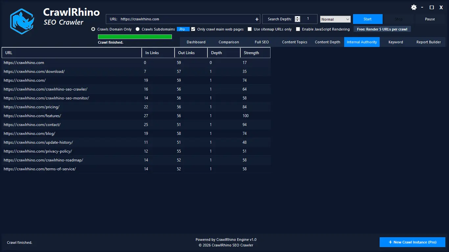Select Crawls Domain Only radio button

pos(93,29)
